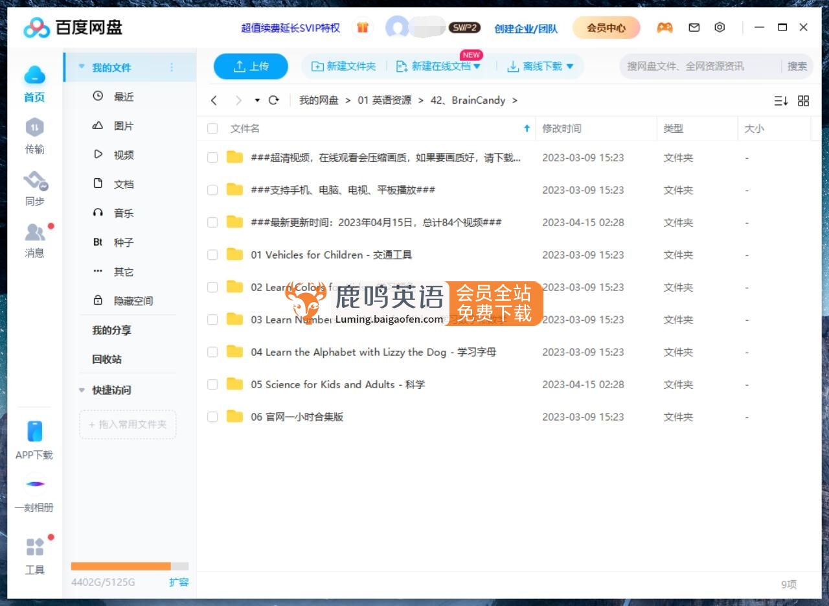Click breadcrumb 我的网盘

[319, 100]
